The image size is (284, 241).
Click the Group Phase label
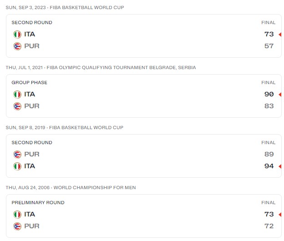click(x=29, y=82)
